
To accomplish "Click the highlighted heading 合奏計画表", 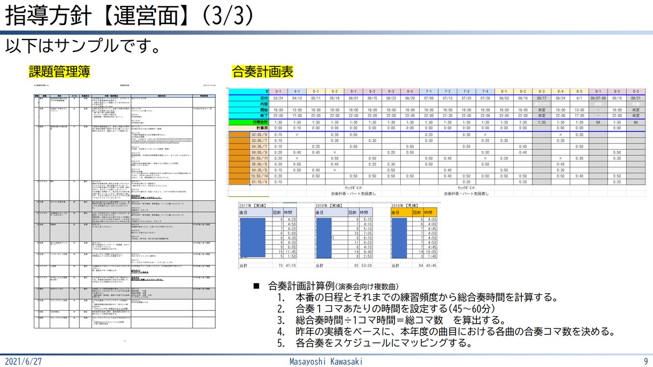I will (262, 71).
